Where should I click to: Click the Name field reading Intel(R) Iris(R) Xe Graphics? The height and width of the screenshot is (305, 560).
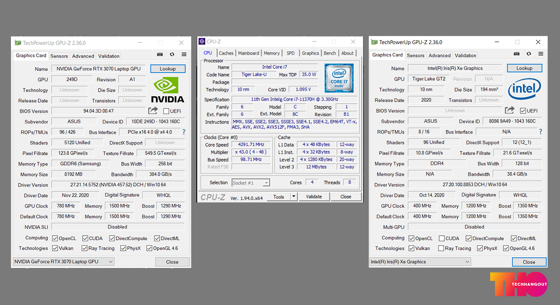(x=455, y=68)
